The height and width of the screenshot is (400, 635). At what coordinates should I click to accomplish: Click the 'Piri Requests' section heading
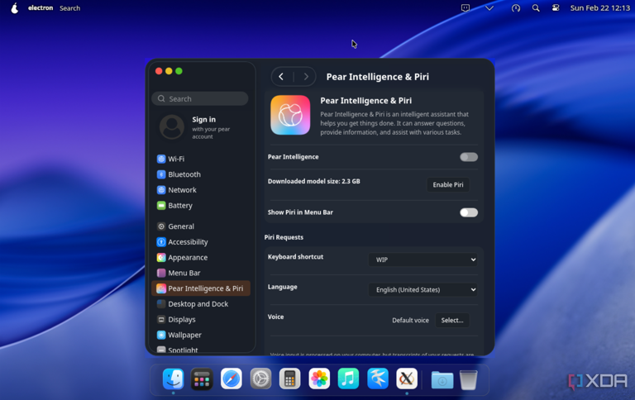[x=284, y=237]
